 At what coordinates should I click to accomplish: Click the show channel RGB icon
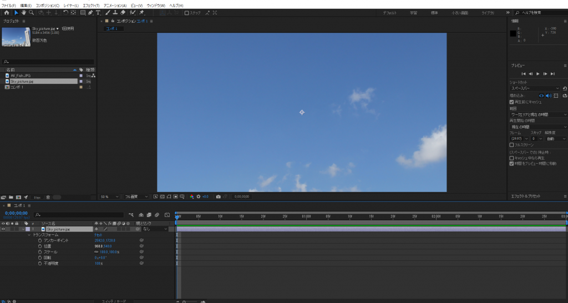click(191, 197)
